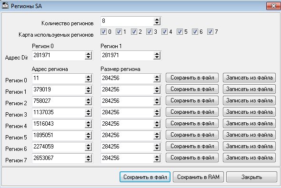The height and width of the screenshot is (188, 281).
Task: Save Регион 5 to file
Action: click(192, 135)
